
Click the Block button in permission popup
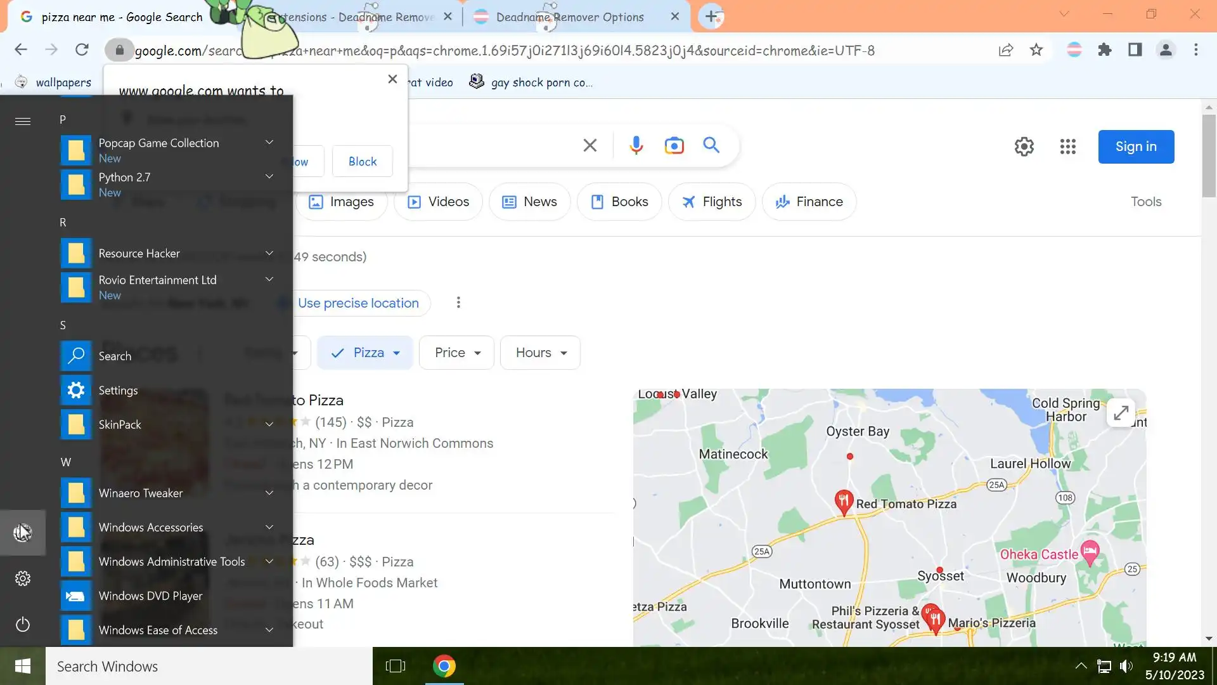pos(362,162)
